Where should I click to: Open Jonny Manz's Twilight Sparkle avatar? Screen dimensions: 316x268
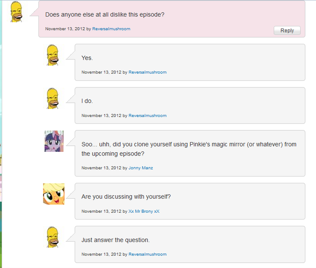[54, 141]
